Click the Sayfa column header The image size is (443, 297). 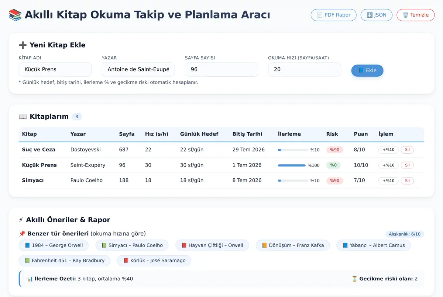coord(127,134)
